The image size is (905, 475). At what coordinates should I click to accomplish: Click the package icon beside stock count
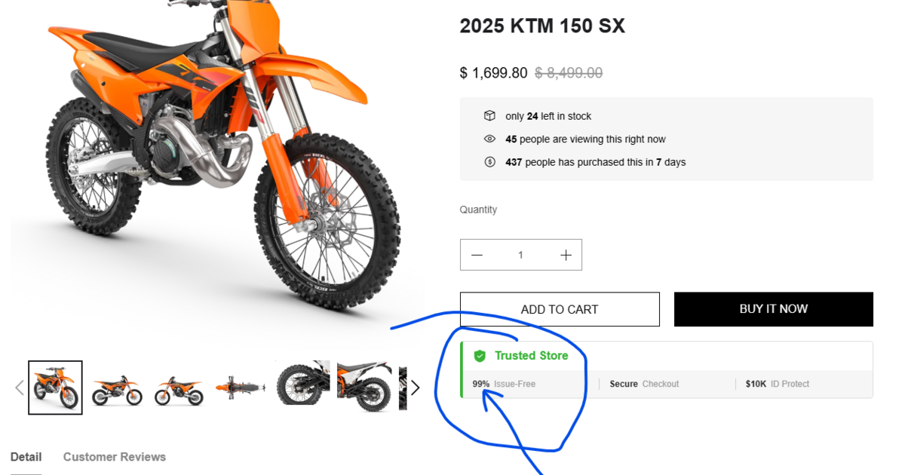(490, 116)
